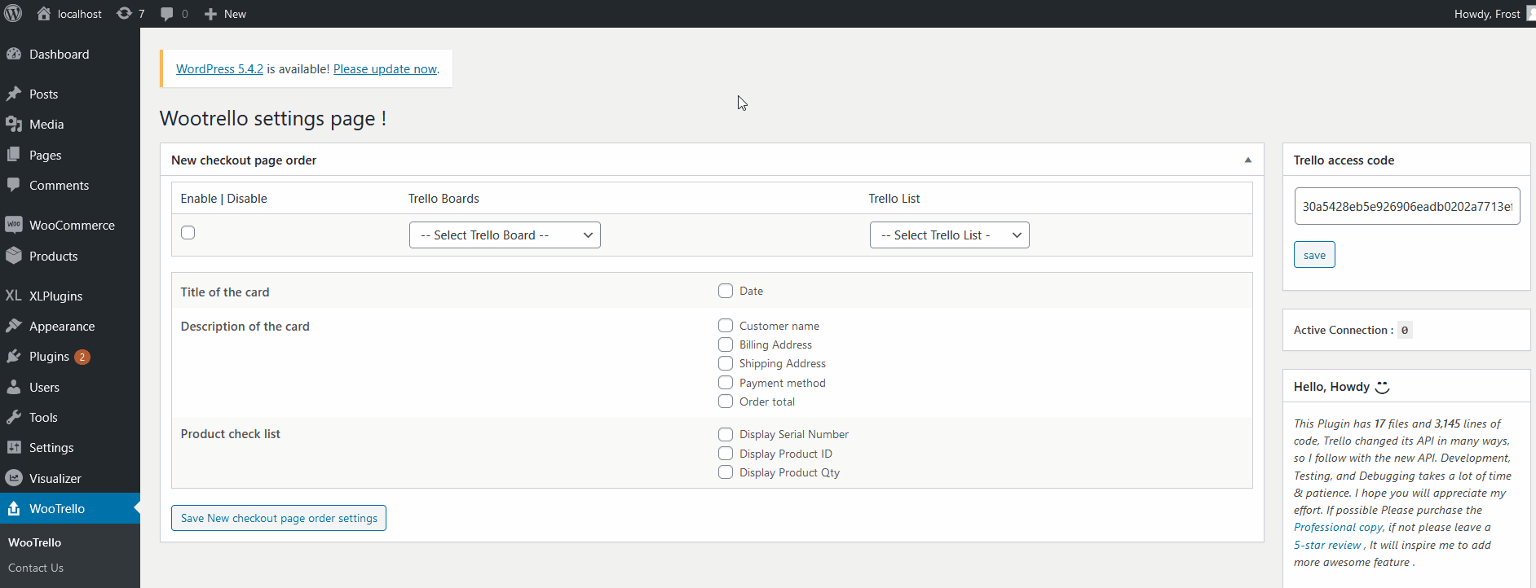Open the WordPress logo menu
The image size is (1536, 588).
click(13, 14)
